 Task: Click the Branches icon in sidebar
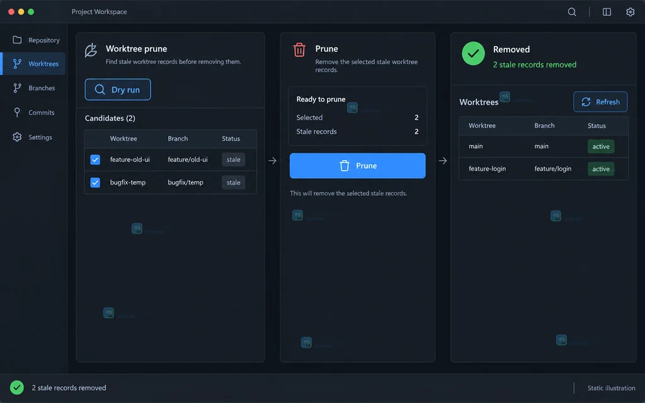(x=17, y=88)
